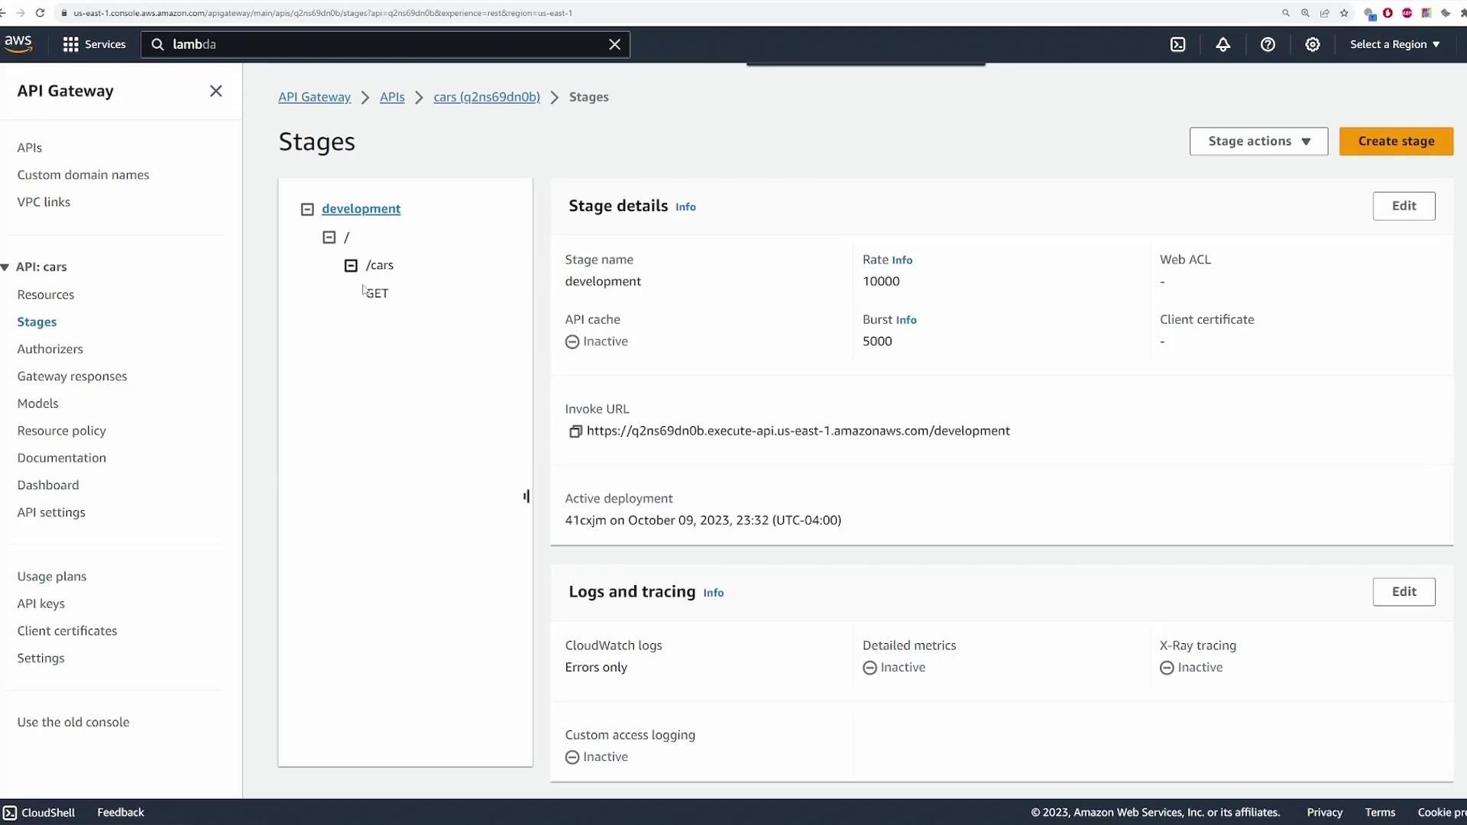Collapse the /cars resource node
The image size is (1467, 825).
(351, 266)
